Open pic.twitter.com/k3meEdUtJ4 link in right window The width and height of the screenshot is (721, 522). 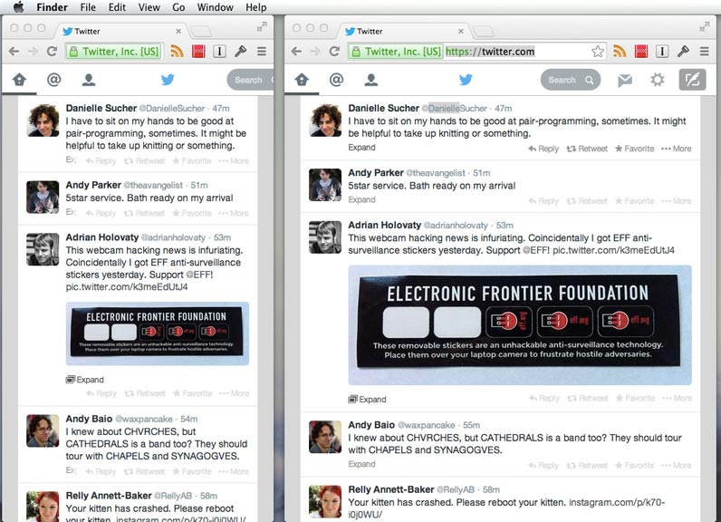[x=613, y=250]
